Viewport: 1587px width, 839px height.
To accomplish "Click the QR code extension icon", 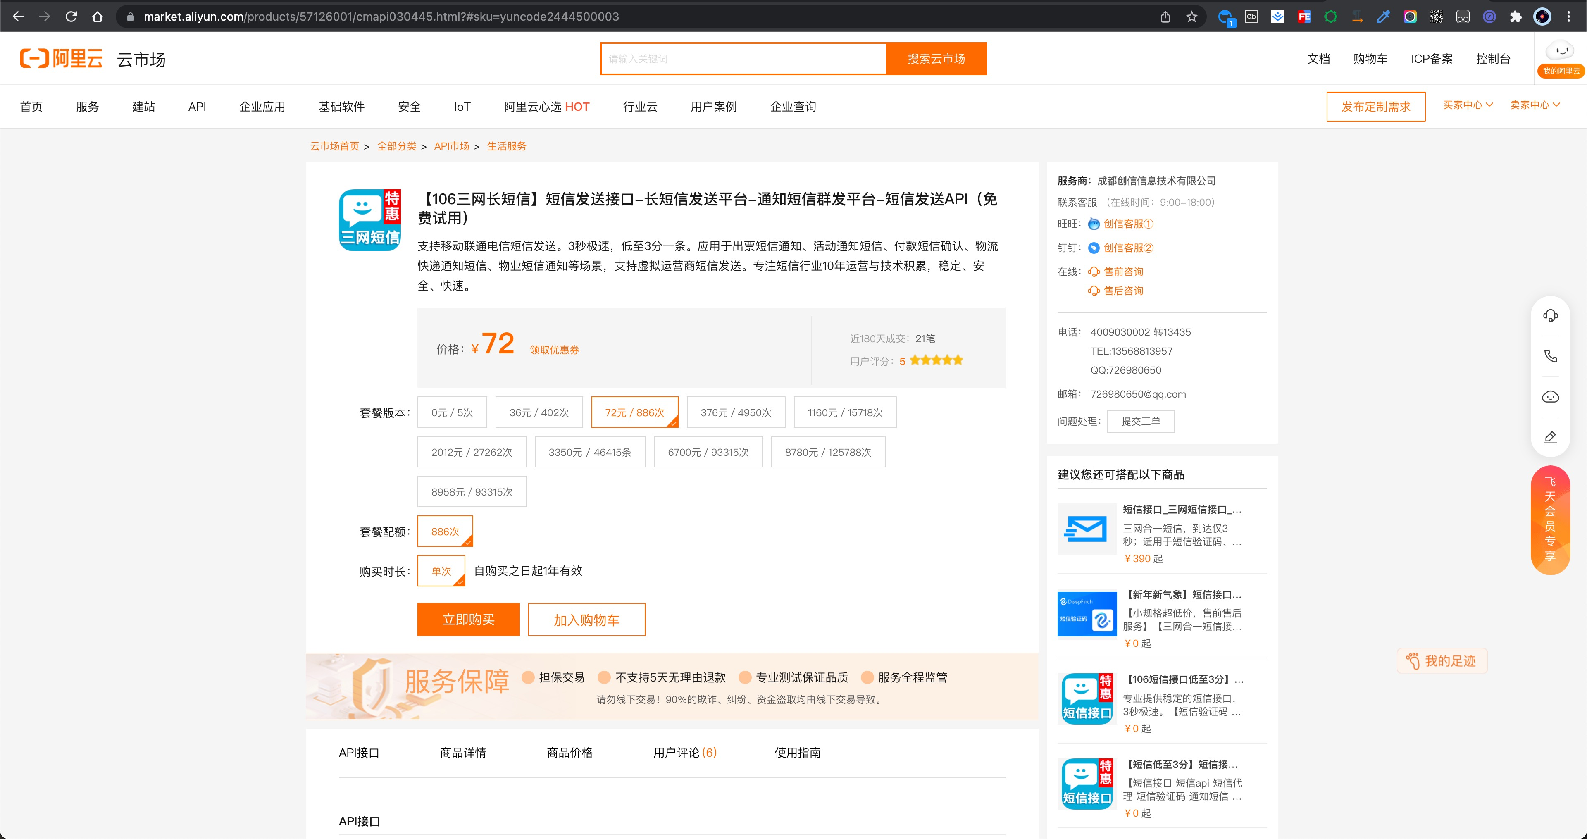I will (1437, 17).
